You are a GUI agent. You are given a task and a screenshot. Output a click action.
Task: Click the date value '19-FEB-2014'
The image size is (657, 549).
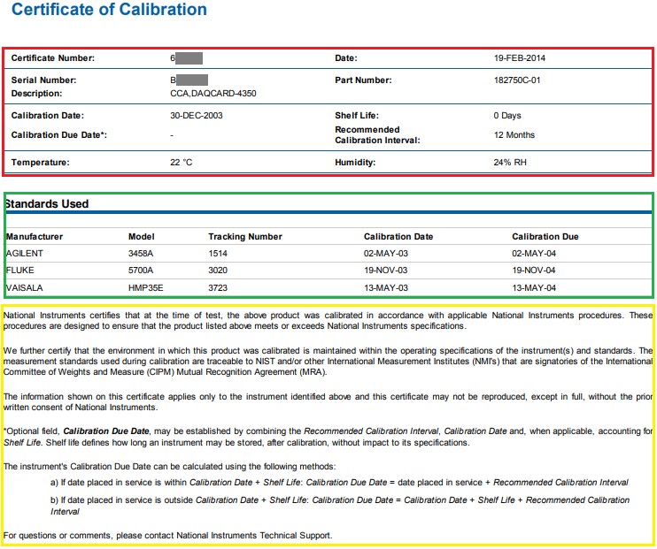pyautogui.click(x=520, y=58)
